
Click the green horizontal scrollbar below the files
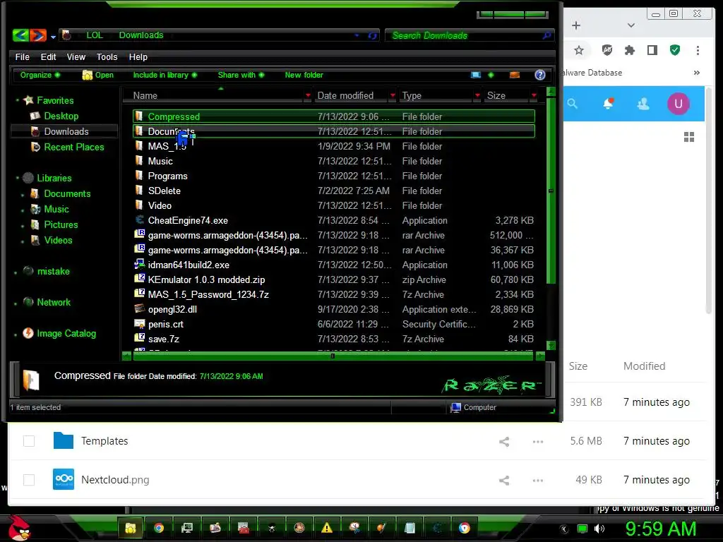pyautogui.click(x=333, y=356)
